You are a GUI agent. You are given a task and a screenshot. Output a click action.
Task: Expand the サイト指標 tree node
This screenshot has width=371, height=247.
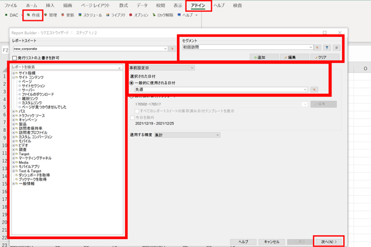pyautogui.click(x=14, y=73)
